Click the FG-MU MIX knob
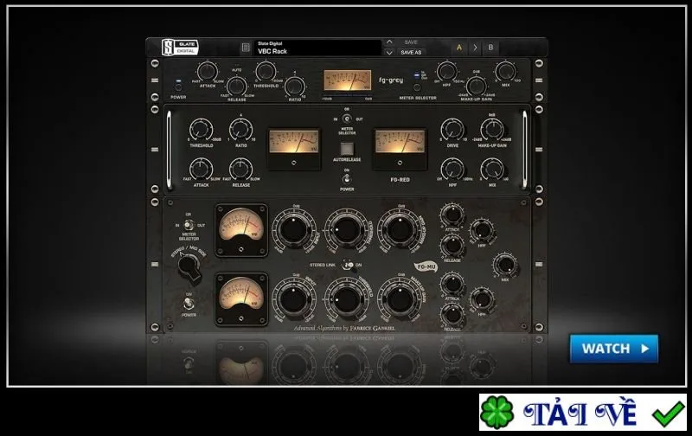Screen dimensions: 692x436 coord(505,265)
